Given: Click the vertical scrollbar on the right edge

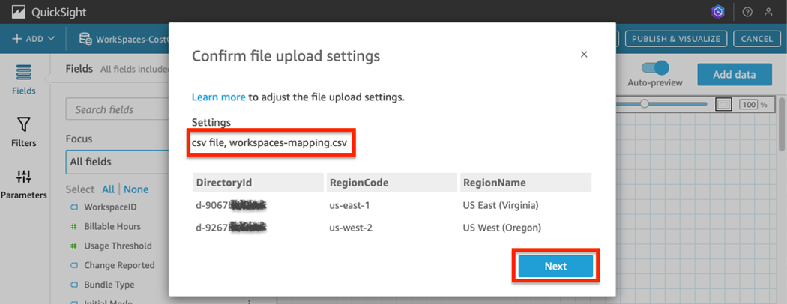Looking at the screenshot, I should click(x=783, y=124).
